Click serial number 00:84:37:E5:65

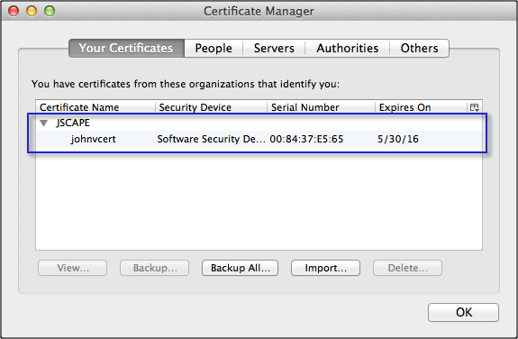[x=306, y=139]
